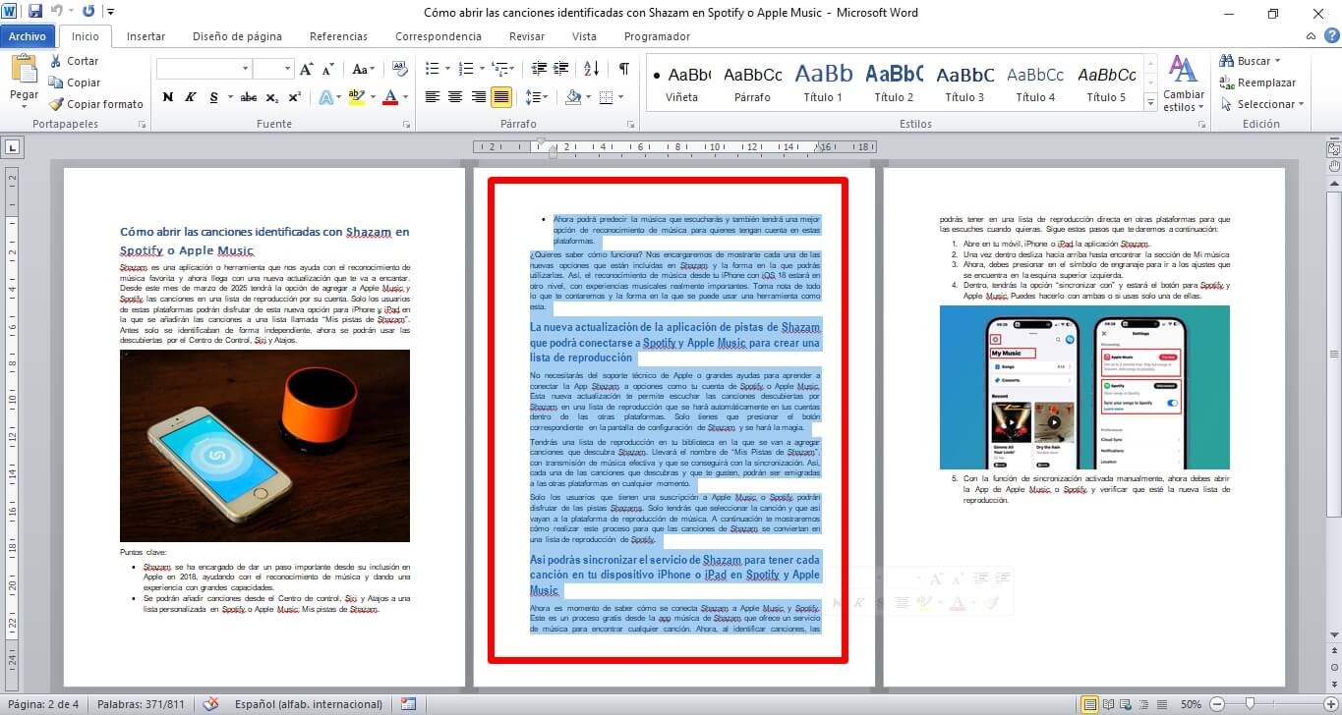Show paragraph marks pilcrow
The image size is (1342, 715).
point(623,69)
